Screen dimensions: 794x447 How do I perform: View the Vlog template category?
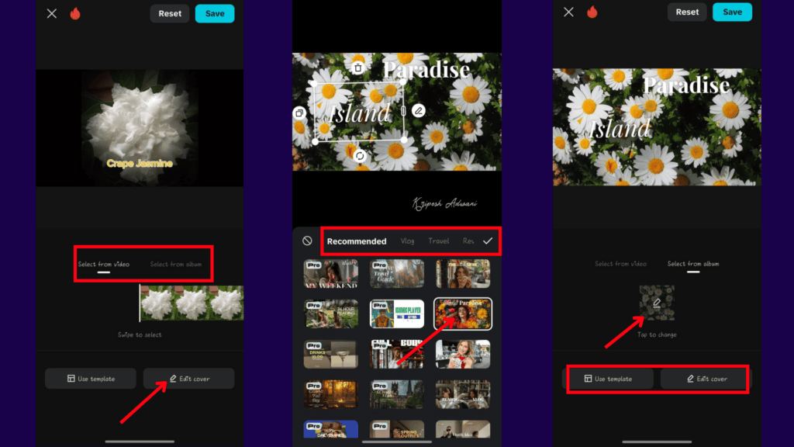pyautogui.click(x=407, y=241)
